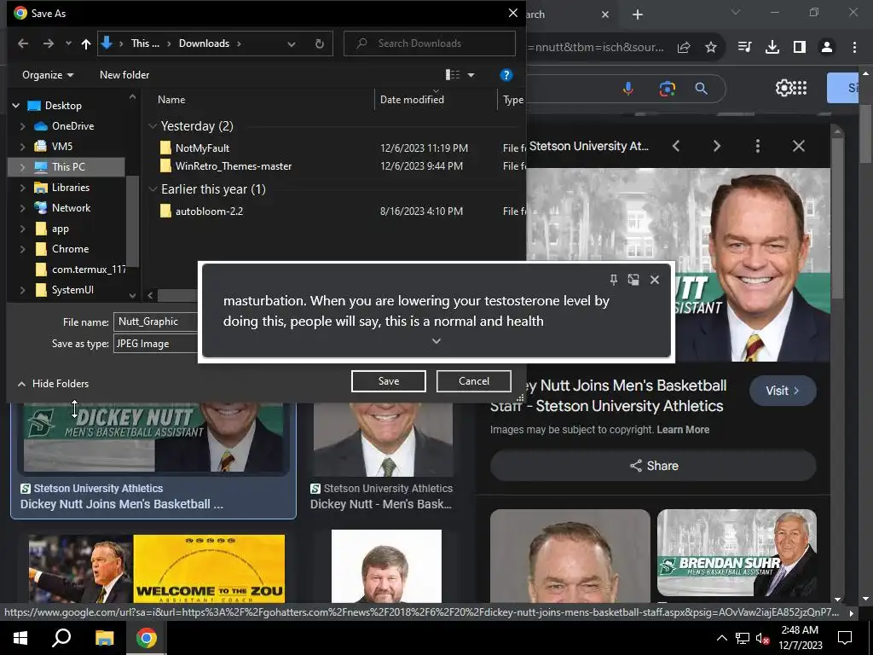Search by image with Google Lens

pos(667,88)
